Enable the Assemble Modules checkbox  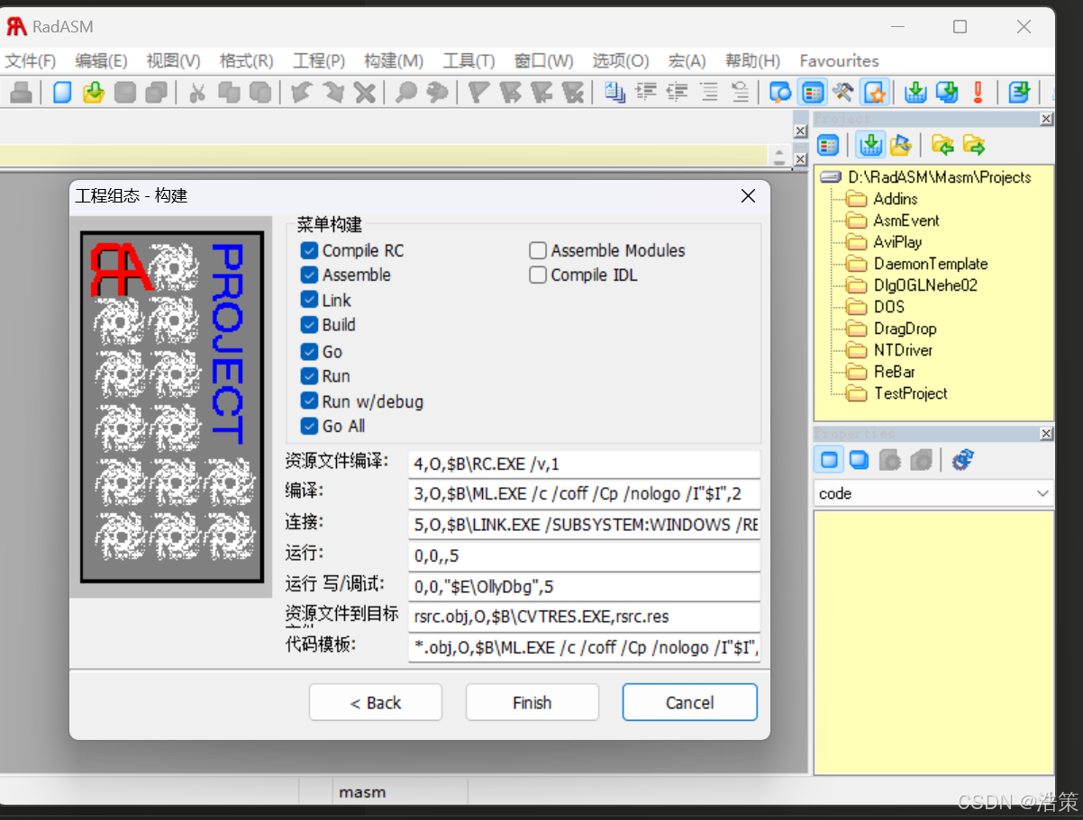point(538,250)
